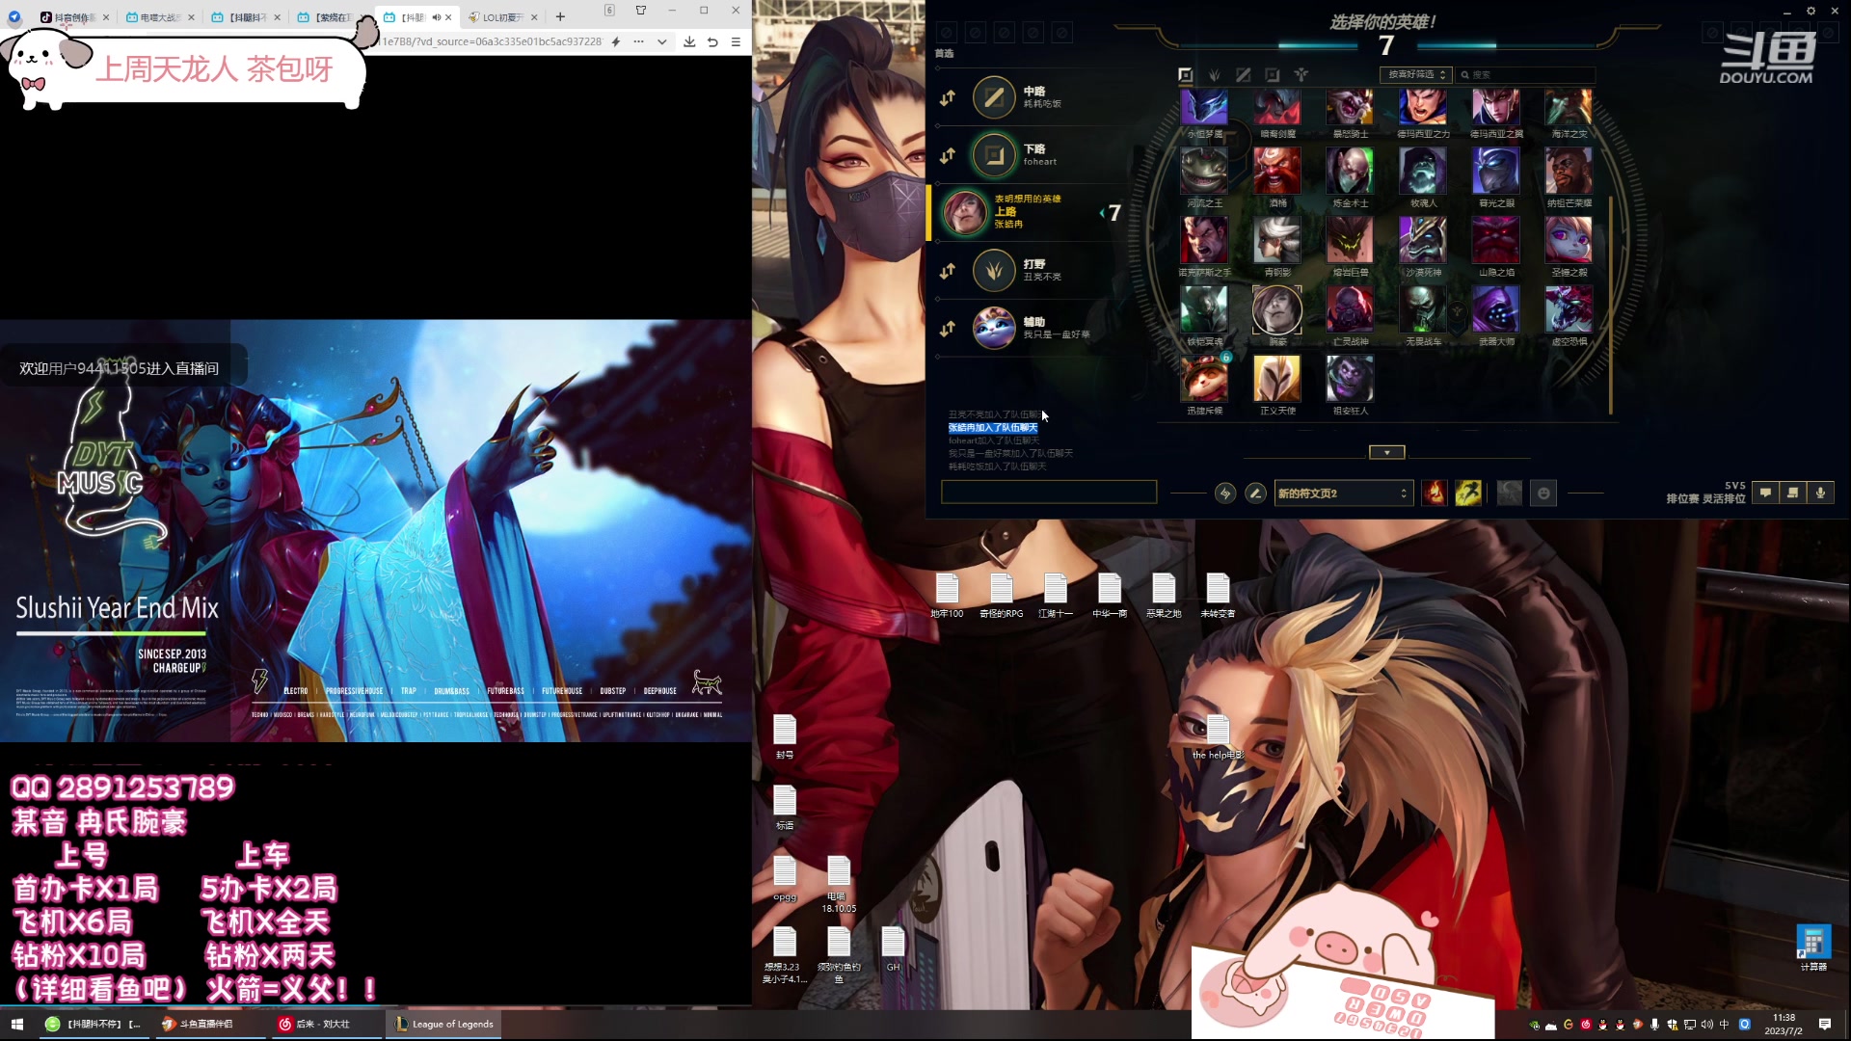Select champion 炼金术士

pos(1351,172)
